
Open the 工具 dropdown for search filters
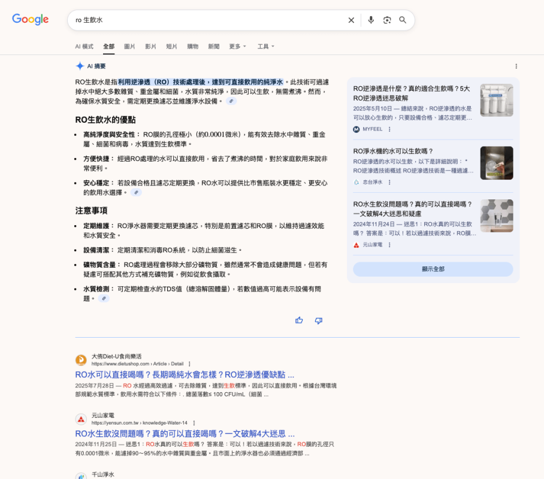pos(264,46)
